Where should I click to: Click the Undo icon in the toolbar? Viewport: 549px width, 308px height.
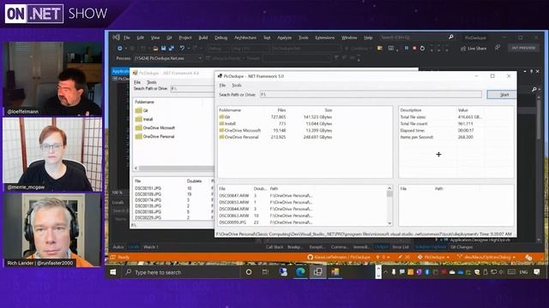[182, 48]
